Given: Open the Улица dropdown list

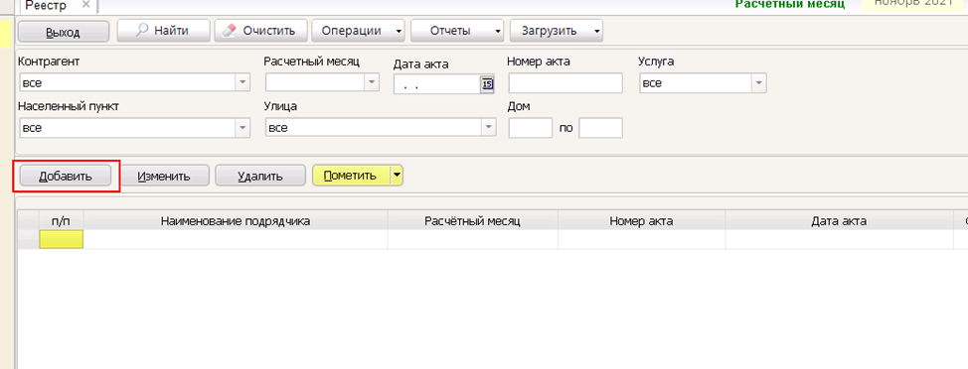Looking at the screenshot, I should coord(489,128).
